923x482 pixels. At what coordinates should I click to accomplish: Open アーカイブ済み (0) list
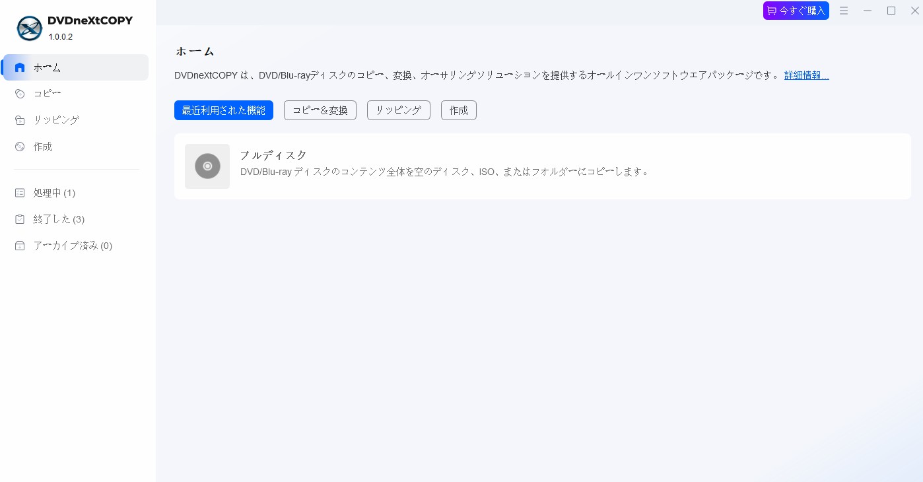[76, 246]
